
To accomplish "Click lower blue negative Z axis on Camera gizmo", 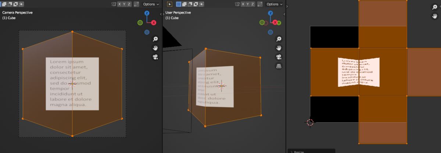I will (x=147, y=32).
